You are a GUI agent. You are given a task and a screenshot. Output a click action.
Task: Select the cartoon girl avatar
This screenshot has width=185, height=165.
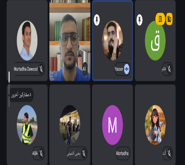coord(155,125)
